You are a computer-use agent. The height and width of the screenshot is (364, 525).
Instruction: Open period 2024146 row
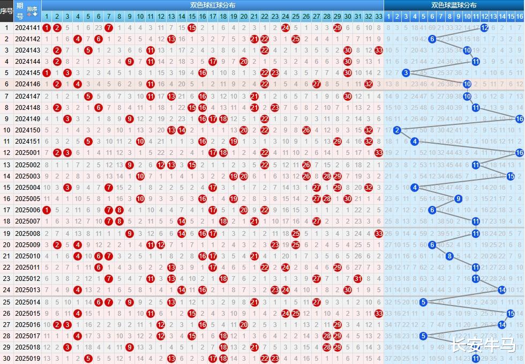[262, 84]
